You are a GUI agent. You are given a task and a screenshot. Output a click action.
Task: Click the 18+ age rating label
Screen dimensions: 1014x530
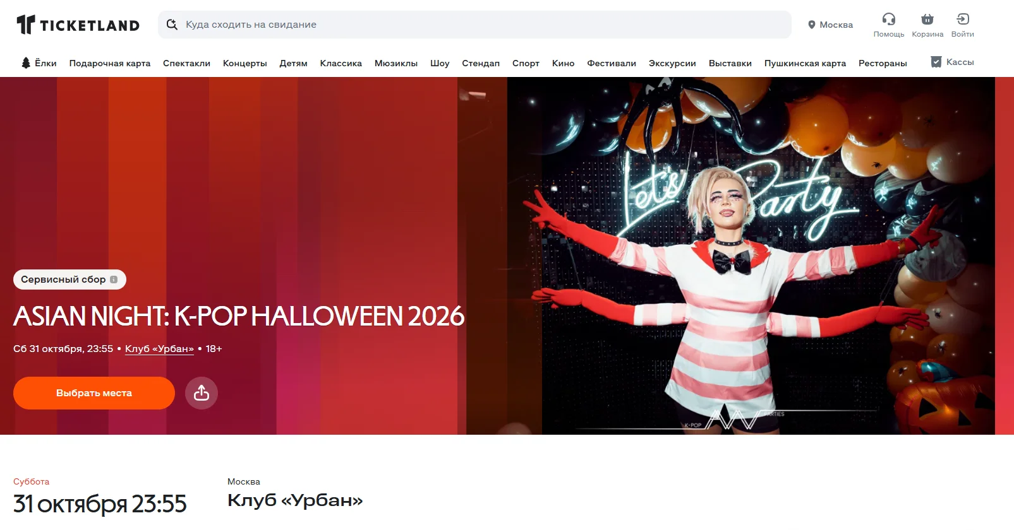(x=214, y=349)
